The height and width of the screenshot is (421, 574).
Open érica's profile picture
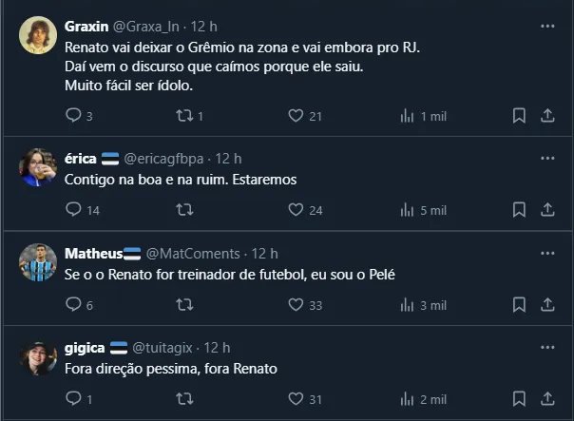[x=38, y=167]
